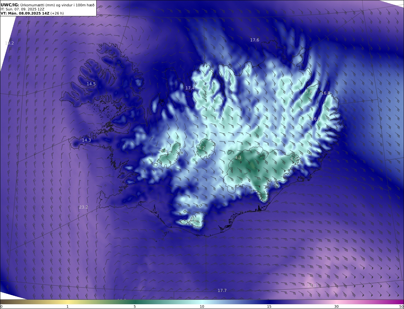Select the 20.3 value label

point(312,286)
